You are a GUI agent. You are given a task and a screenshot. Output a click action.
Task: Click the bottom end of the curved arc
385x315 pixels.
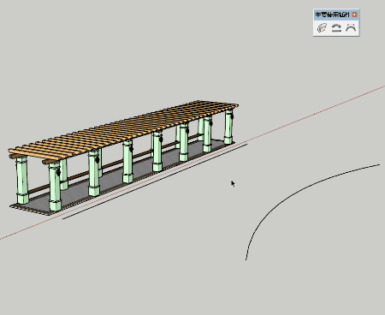[246, 259]
